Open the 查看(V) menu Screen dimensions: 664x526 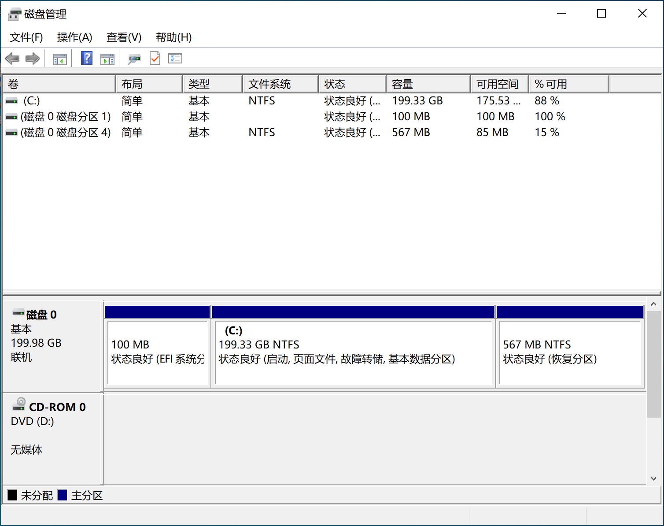[124, 37]
